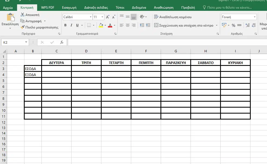
Task: Click the Copy icon
Action: (22, 21)
